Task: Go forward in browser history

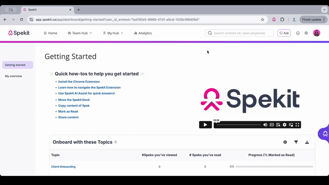Action: click(13, 19)
